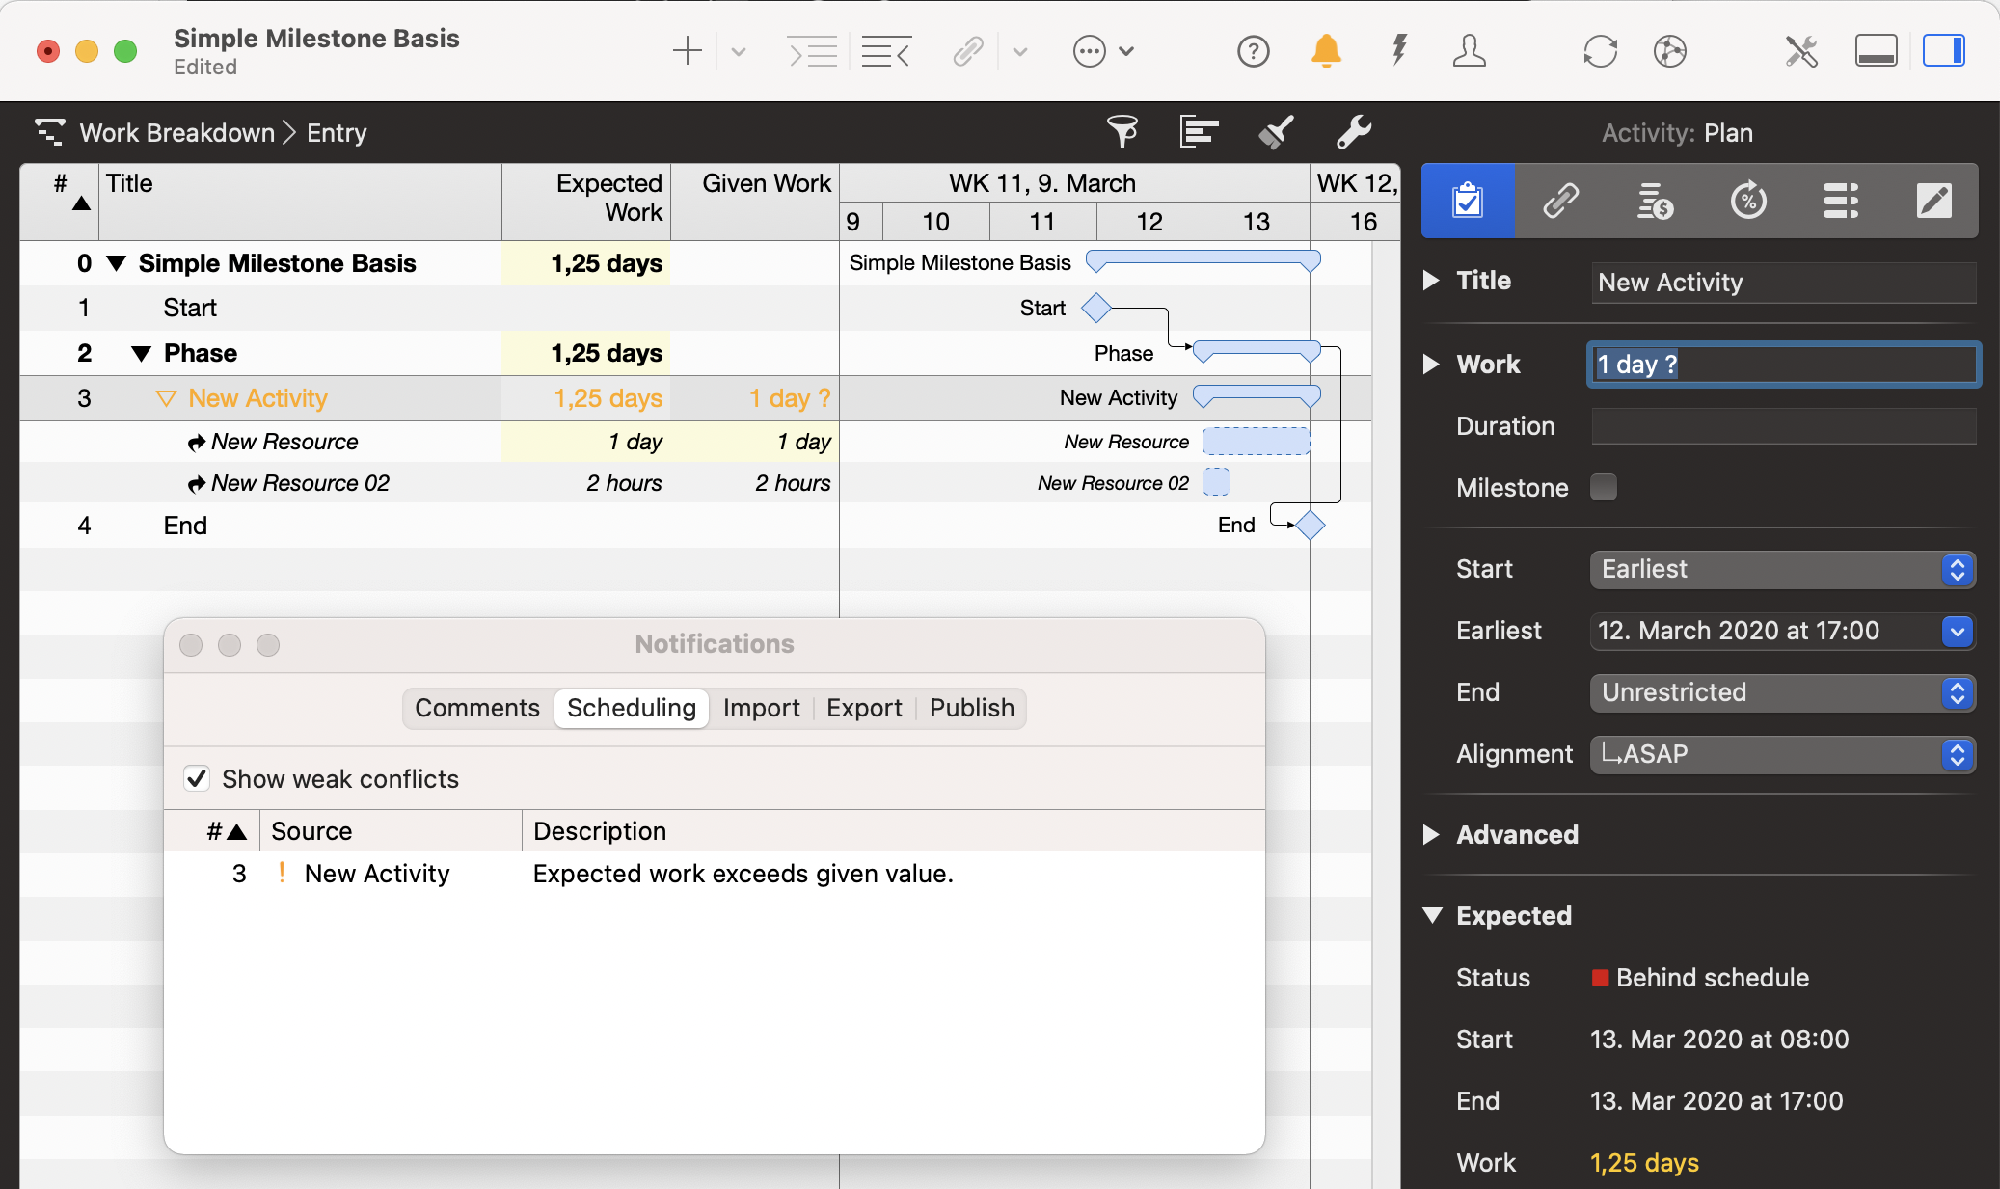Enable the Milestone checkbox
This screenshot has height=1189, width=2000.
click(1604, 487)
